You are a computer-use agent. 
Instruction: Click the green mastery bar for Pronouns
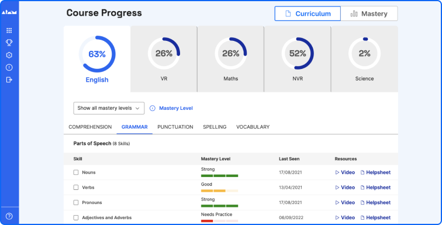tap(220, 206)
